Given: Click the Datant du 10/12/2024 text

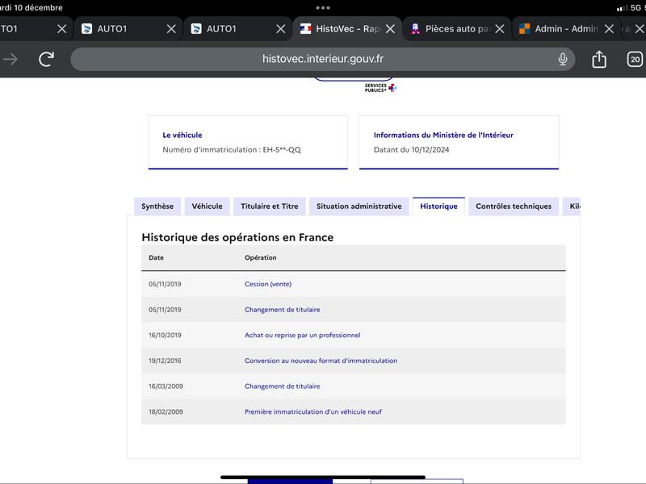Looking at the screenshot, I should click(x=411, y=150).
